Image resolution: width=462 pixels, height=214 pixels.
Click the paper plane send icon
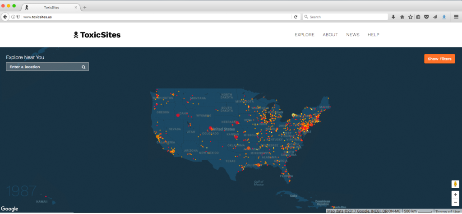(x=435, y=17)
